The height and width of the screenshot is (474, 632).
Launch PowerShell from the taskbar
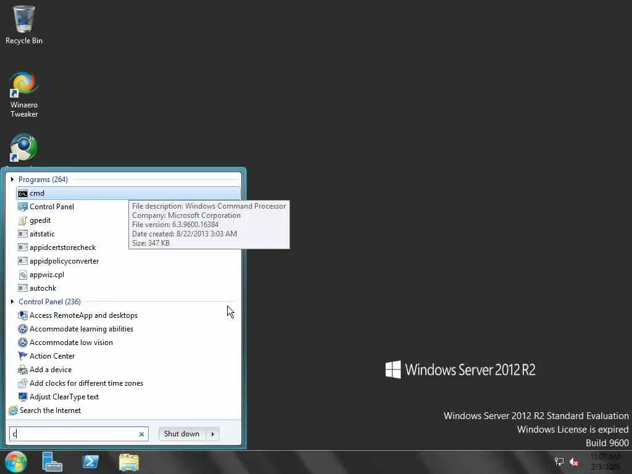90,462
